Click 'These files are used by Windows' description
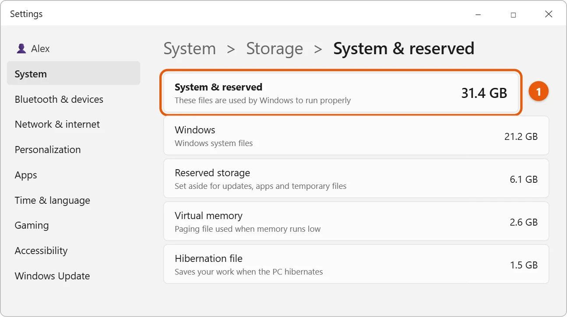The width and height of the screenshot is (567, 317). coord(263,100)
